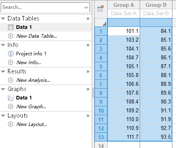Viewport: 176px width, 148px height.
Task: Select the cell containing 110.9
Action: coord(124,128)
